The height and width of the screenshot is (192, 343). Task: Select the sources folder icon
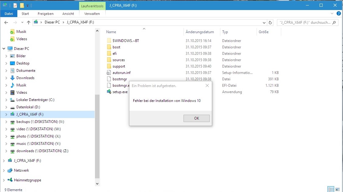109,60
